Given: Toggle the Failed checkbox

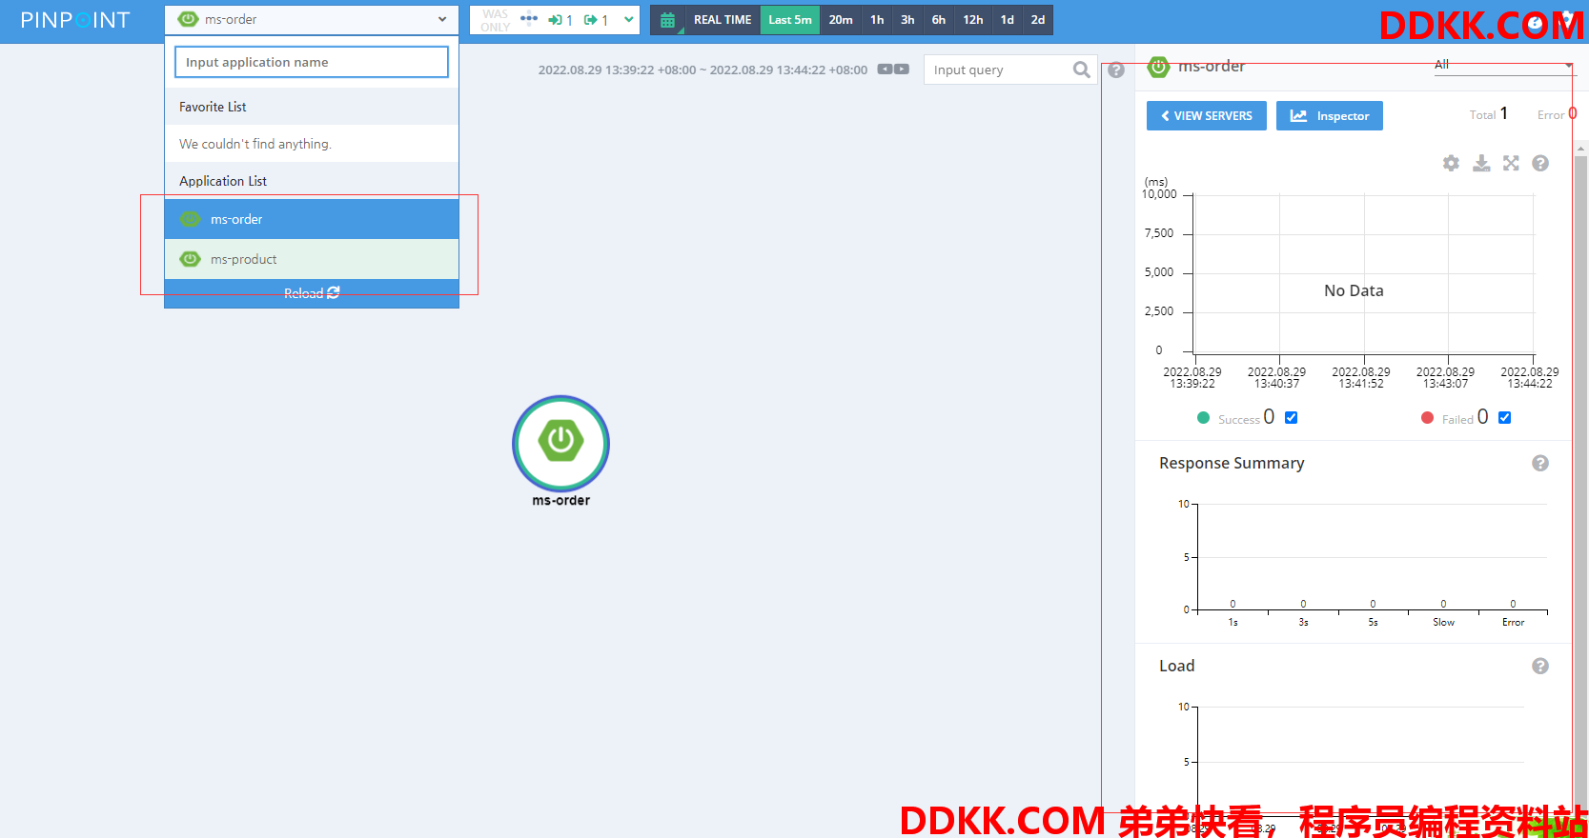Looking at the screenshot, I should (1504, 417).
